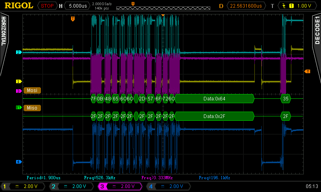Click the Mosi decode label
This screenshot has height=192, width=321.
[x=32, y=90]
